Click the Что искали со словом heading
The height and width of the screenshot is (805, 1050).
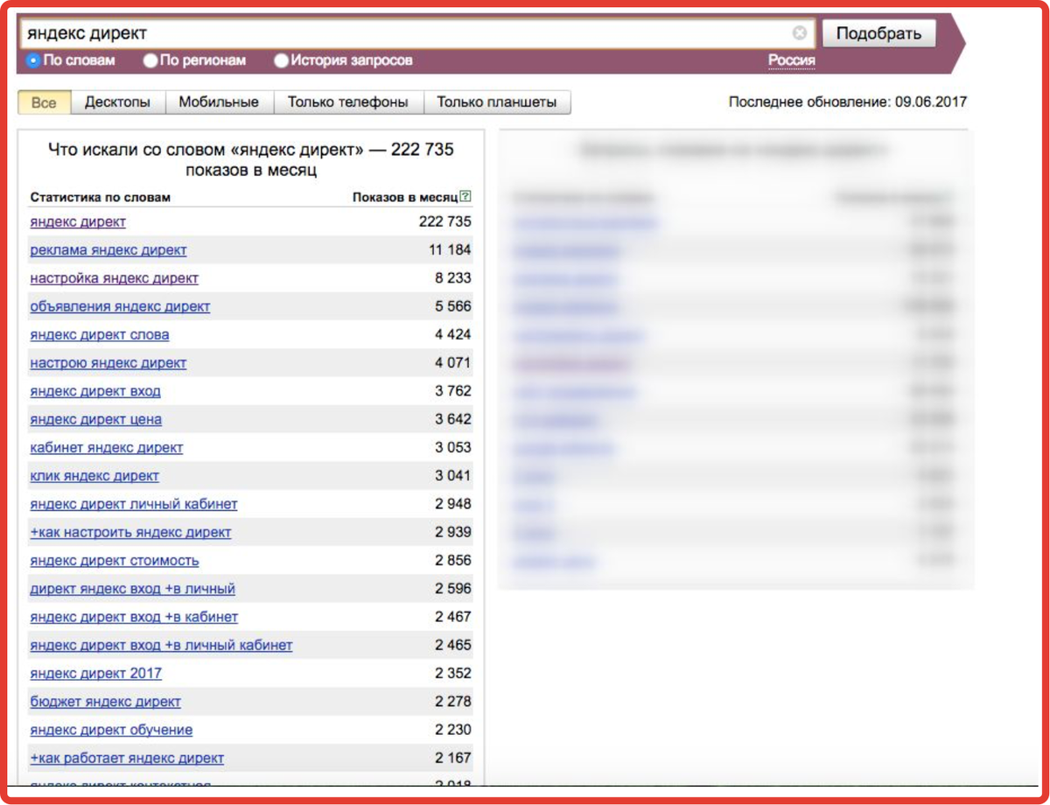251,159
